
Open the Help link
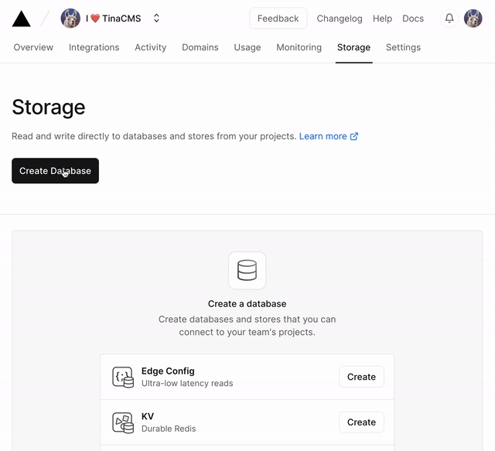click(382, 19)
